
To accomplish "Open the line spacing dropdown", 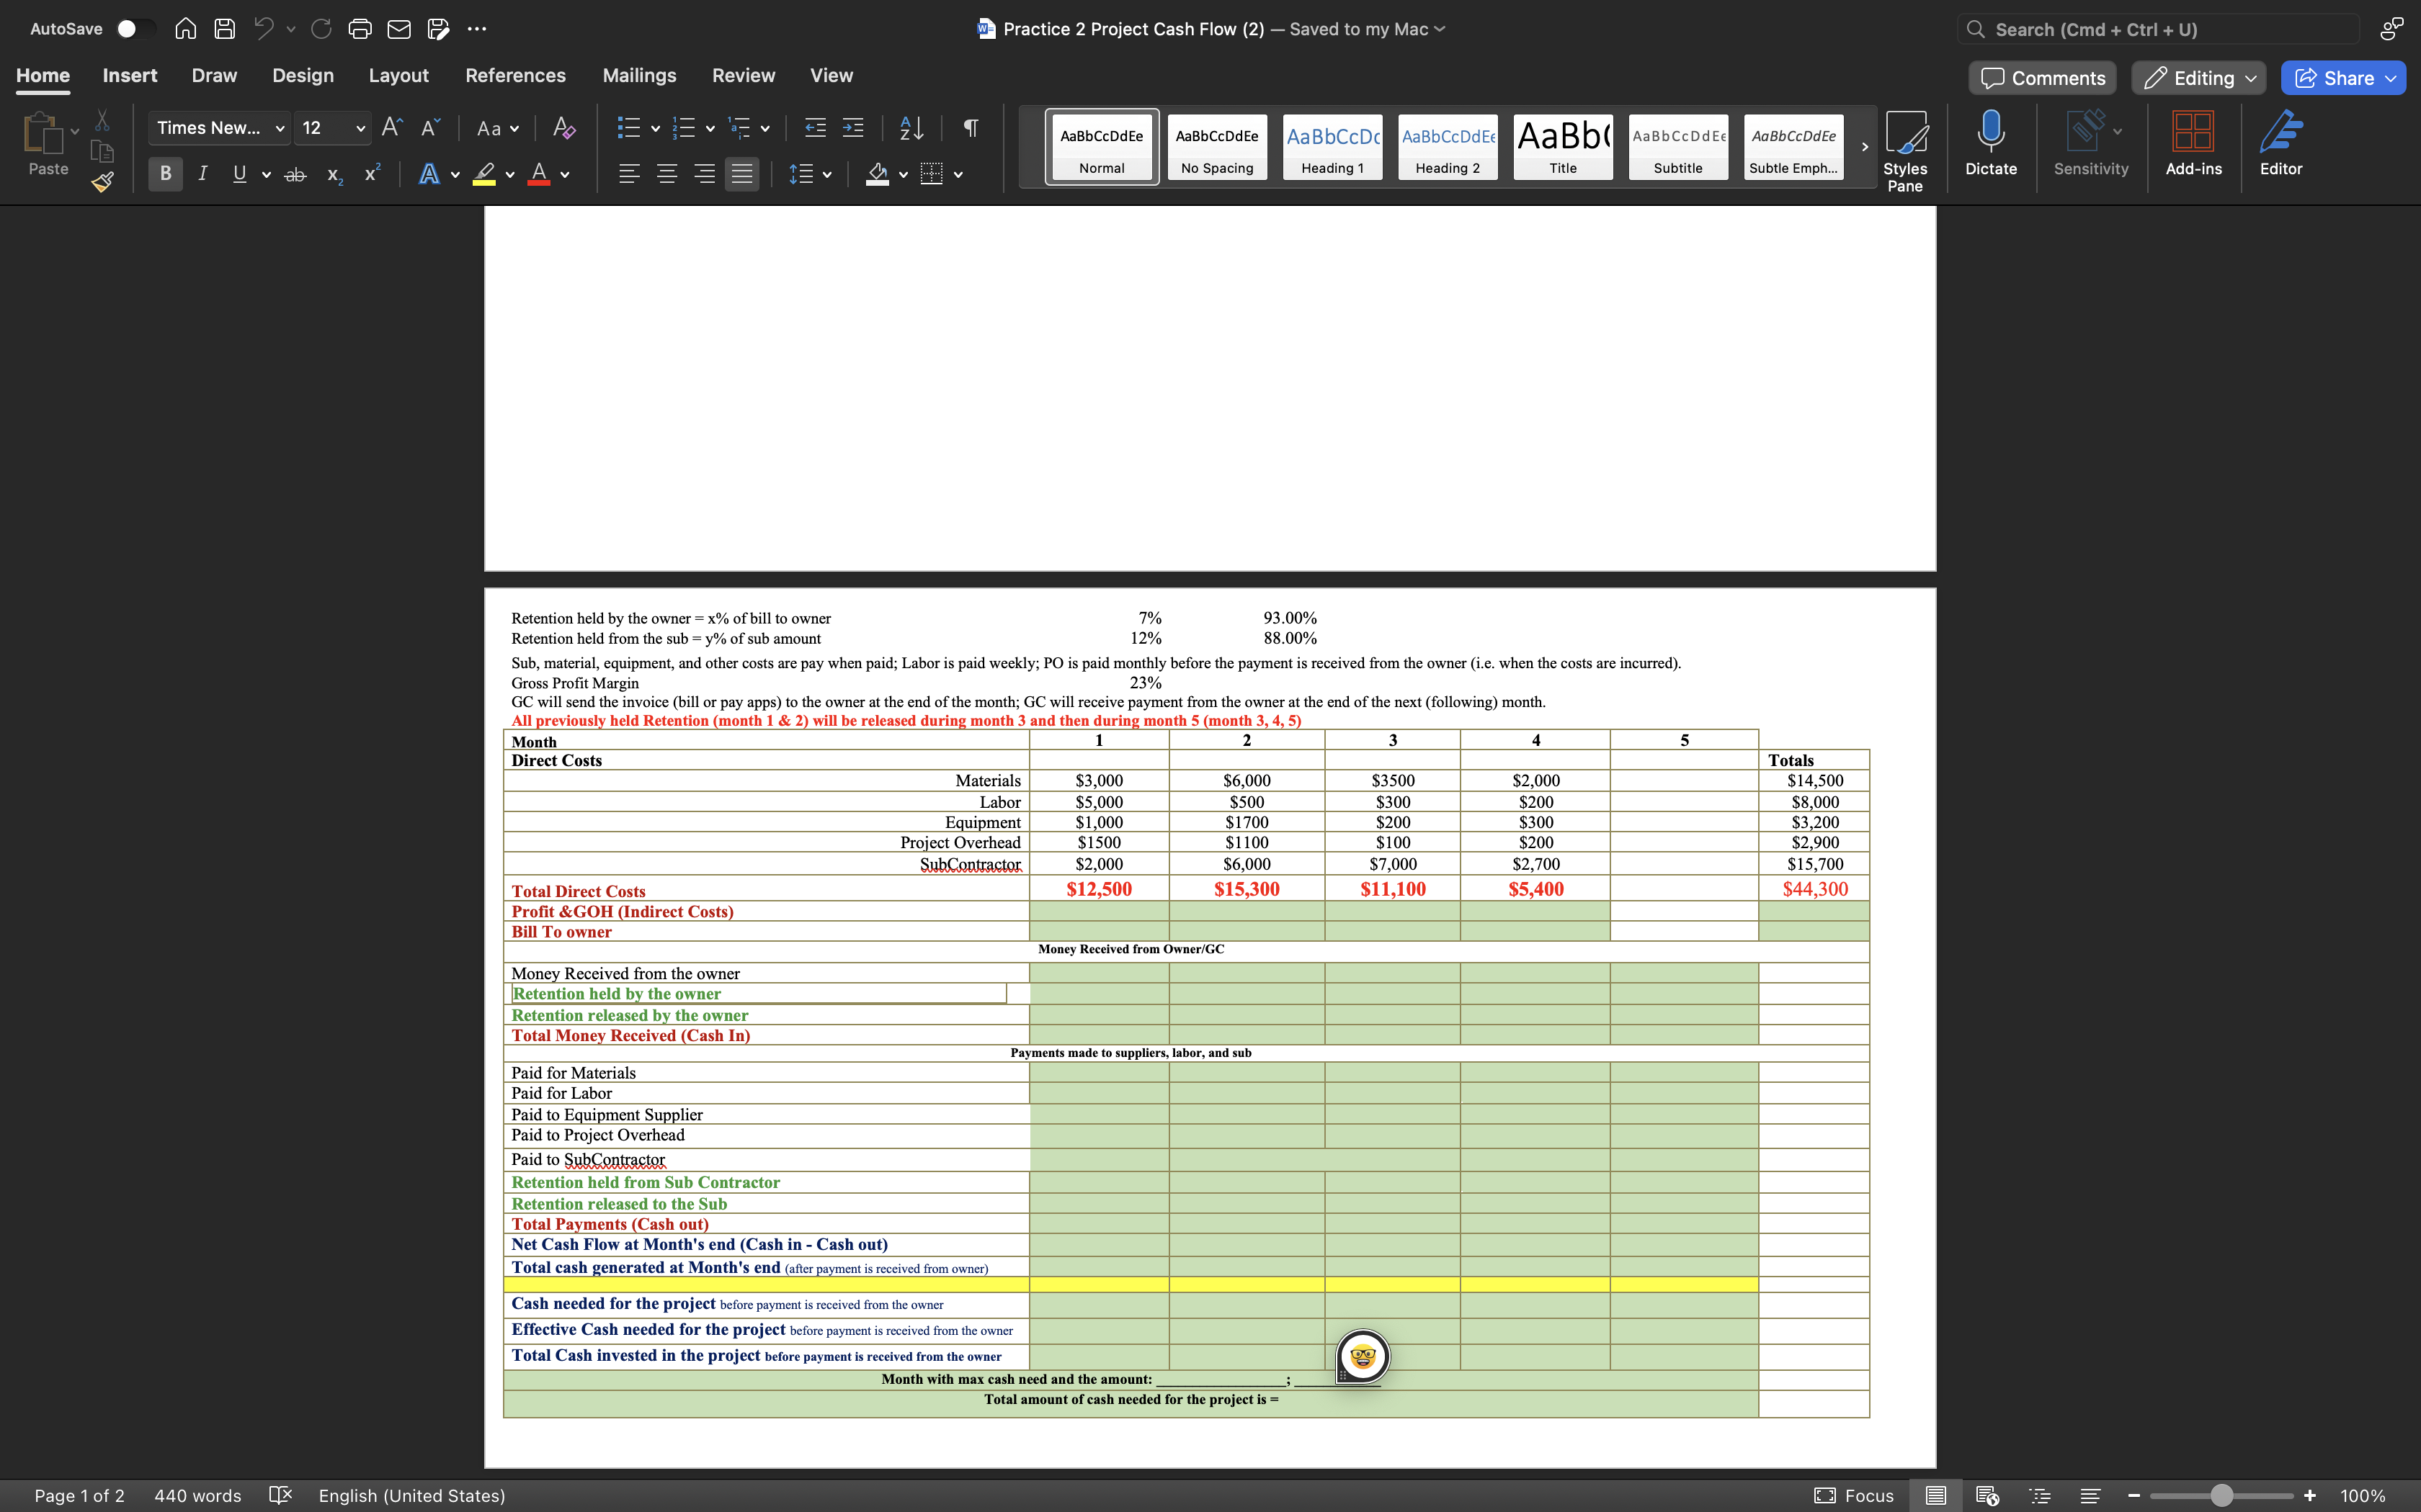I will 826,173.
